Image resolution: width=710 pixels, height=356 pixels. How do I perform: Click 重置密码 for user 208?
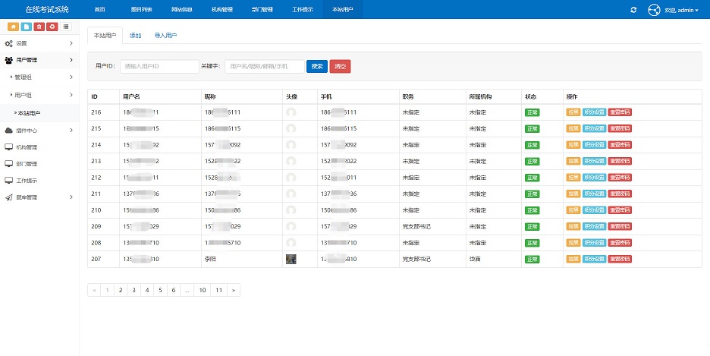[x=620, y=243]
